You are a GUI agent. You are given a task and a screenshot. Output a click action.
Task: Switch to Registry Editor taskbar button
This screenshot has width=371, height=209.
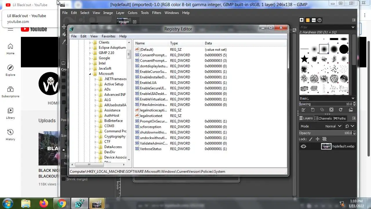pyautogui.click(x=79, y=203)
